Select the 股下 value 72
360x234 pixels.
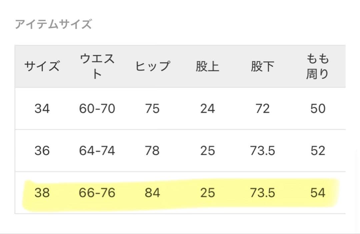[x=262, y=109]
